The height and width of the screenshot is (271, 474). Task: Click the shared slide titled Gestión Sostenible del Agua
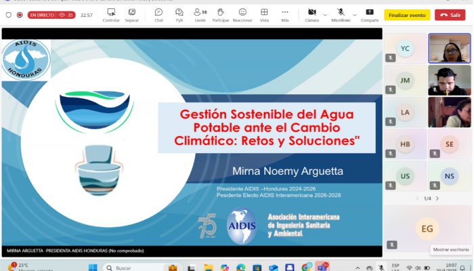192,142
